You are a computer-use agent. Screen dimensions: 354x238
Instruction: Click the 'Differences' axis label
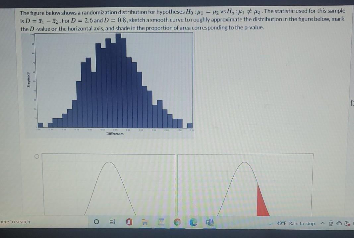coord(115,134)
